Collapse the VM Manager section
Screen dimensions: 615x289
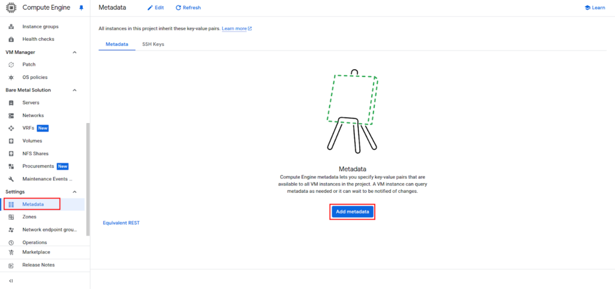[x=74, y=52]
